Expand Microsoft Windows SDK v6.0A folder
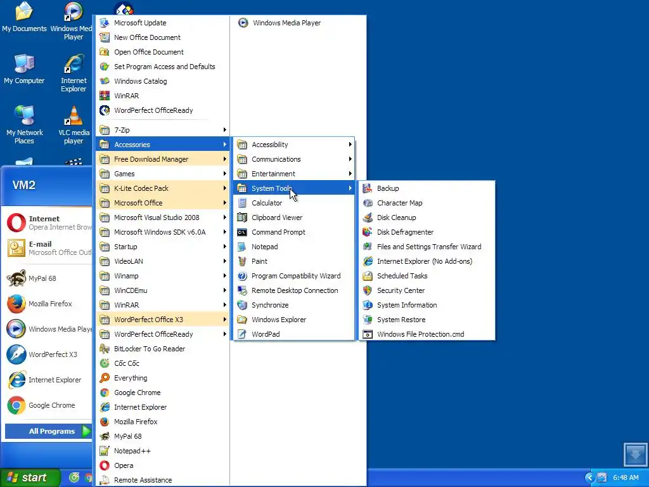 [x=162, y=232]
